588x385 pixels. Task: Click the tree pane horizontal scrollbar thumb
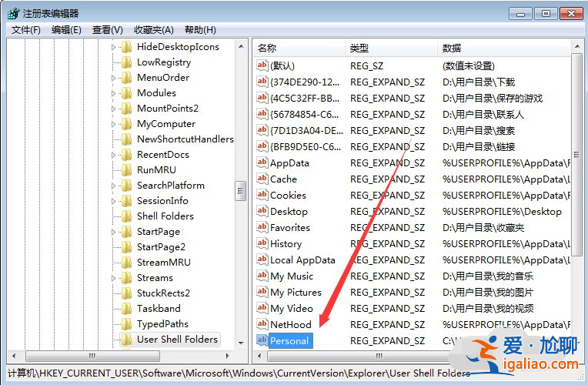pos(92,356)
